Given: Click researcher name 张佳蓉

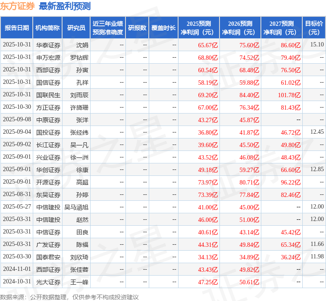Looking at the screenshot, I should coord(79,270).
